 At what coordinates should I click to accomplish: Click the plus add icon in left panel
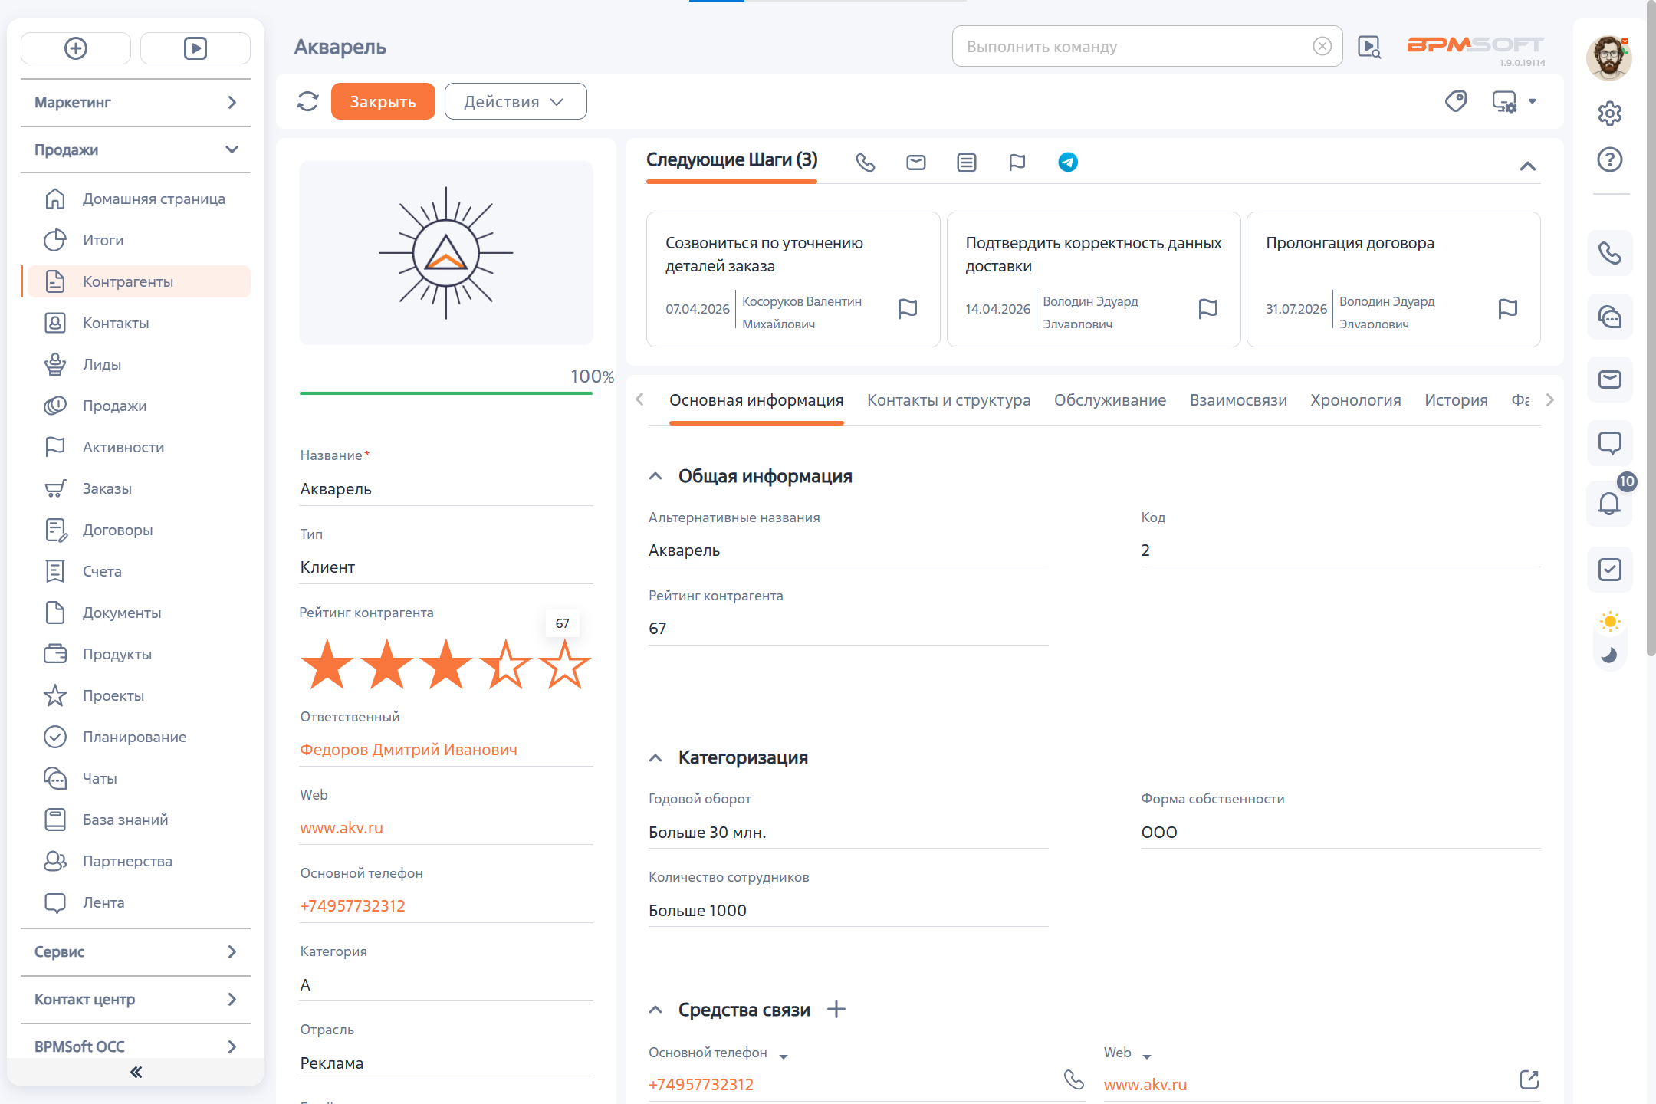pyautogui.click(x=76, y=48)
